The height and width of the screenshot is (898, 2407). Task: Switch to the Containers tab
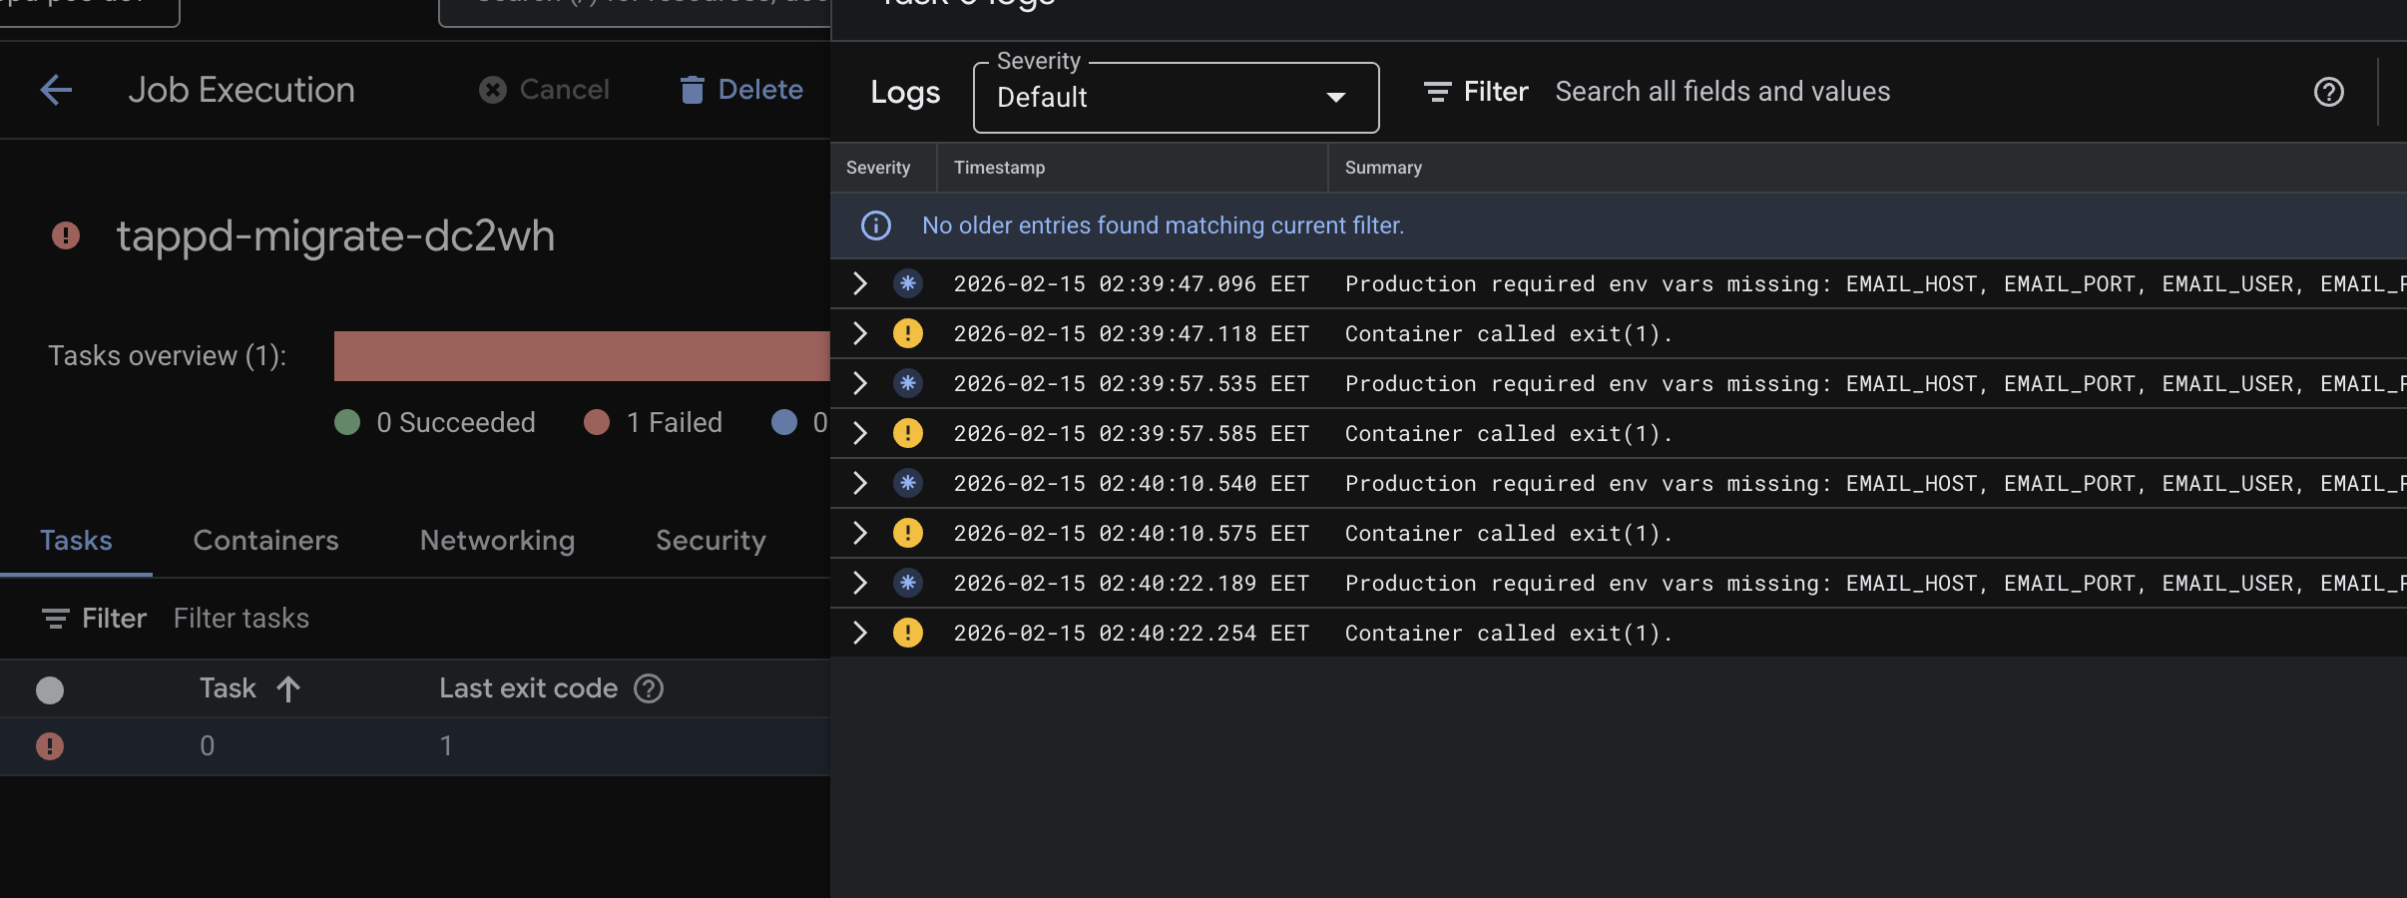[x=265, y=541]
